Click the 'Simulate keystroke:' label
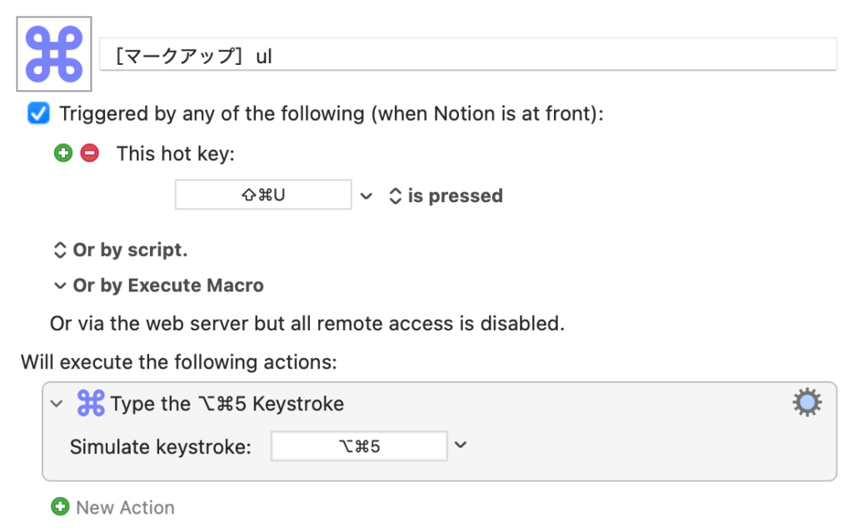Screen dimensions: 853x531 coord(160,447)
